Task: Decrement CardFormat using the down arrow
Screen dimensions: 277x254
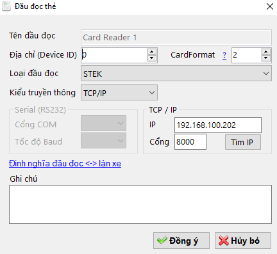Action: [265, 58]
